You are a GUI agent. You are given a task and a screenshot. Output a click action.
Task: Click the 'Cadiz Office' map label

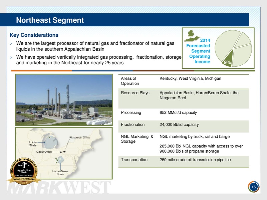(44, 152)
